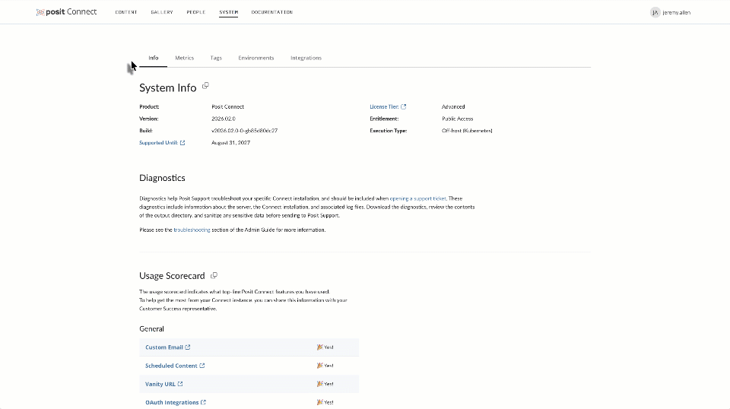Follow the 'opening a support ticket' link
Viewport: 730px width, 409px height.
coord(417,198)
